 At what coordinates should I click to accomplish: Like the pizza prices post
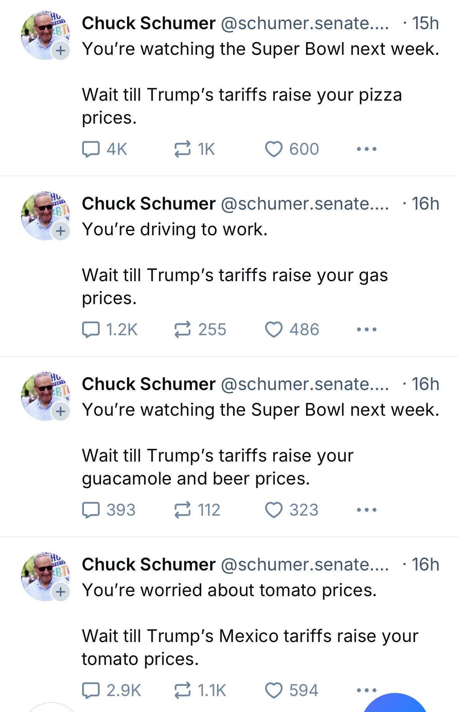[273, 149]
